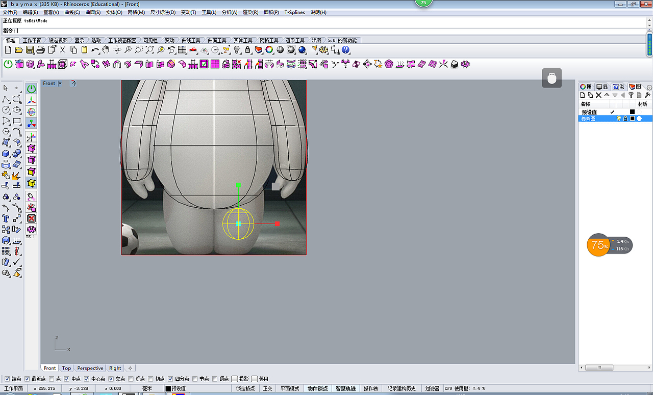
Task: Click the red X icon in the T-Splines sidebar
Action: click(x=31, y=218)
